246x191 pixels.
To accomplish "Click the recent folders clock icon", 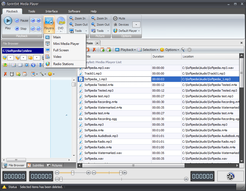I will click(x=18, y=58).
